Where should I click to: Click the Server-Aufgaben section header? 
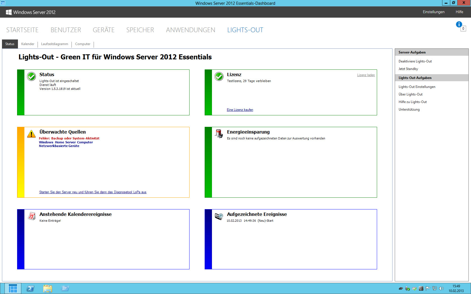pos(432,52)
